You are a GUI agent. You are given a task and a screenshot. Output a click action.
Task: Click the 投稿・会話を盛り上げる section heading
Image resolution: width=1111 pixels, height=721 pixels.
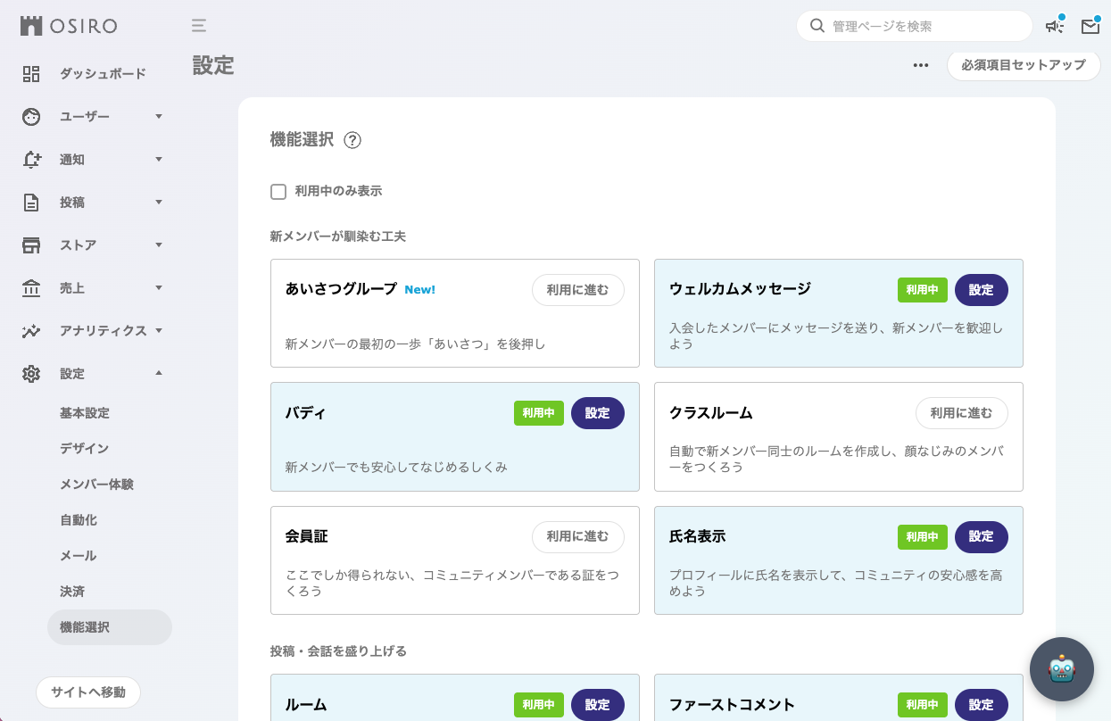click(x=338, y=651)
